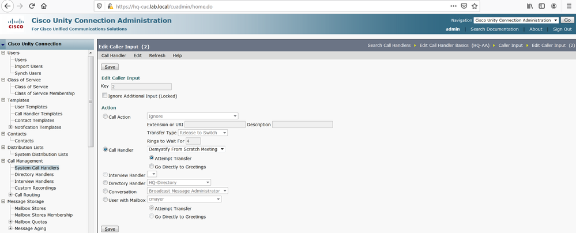
Task: Open the Interview Handler dropdown
Action: tap(152, 174)
